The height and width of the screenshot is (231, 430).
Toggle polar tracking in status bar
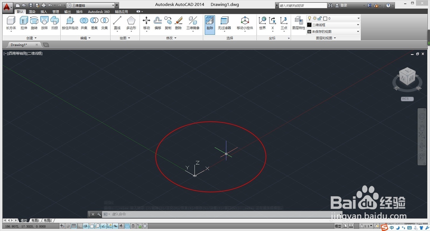(86, 226)
